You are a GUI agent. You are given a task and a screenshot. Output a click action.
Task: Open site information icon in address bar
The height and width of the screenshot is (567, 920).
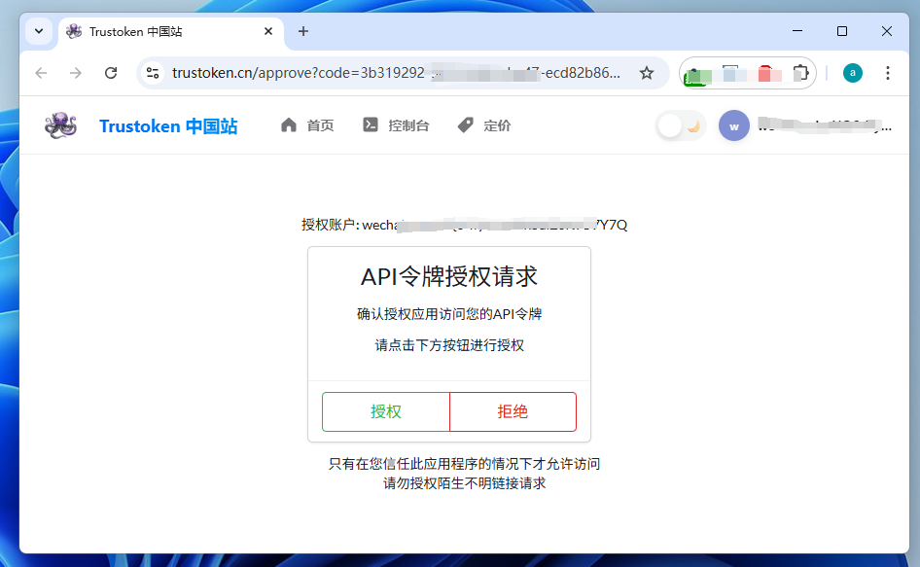click(153, 73)
